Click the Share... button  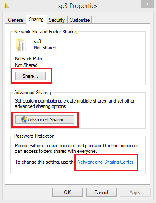pos(31,76)
